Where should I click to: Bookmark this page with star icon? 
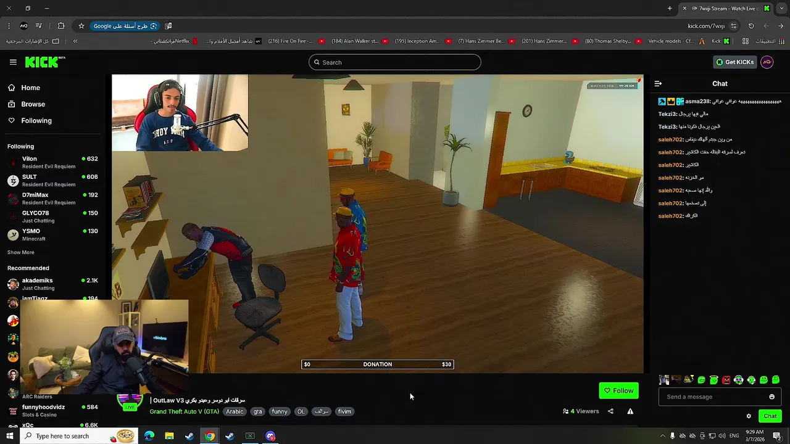(x=81, y=26)
